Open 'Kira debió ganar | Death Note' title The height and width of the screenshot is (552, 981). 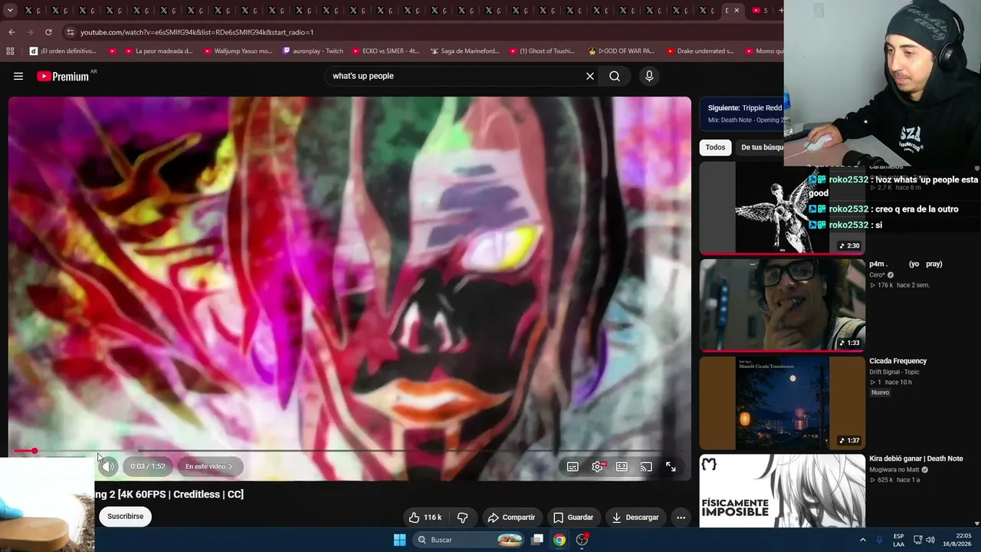tap(916, 458)
